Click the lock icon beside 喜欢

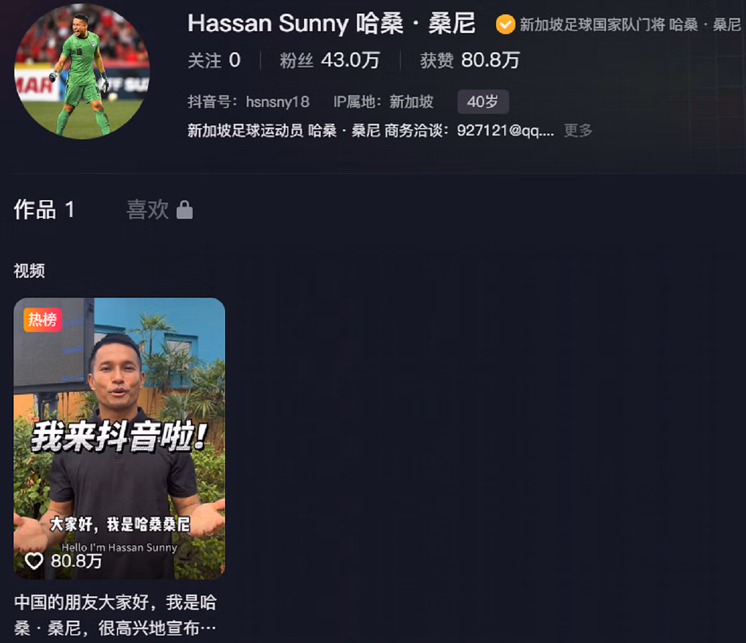pyautogui.click(x=185, y=210)
